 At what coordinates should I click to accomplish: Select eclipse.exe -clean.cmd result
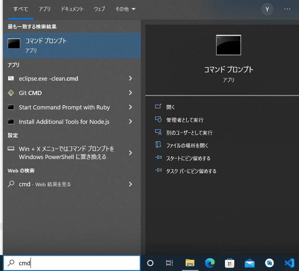tap(72, 78)
